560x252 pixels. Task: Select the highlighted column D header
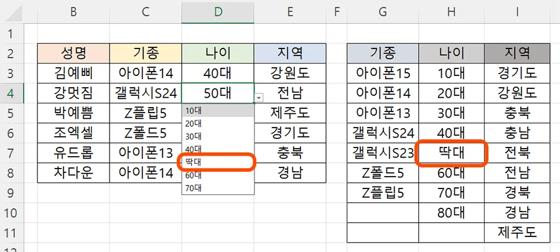(x=218, y=12)
